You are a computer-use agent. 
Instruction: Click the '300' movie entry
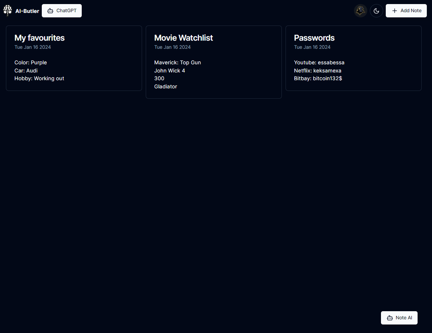[x=159, y=78]
